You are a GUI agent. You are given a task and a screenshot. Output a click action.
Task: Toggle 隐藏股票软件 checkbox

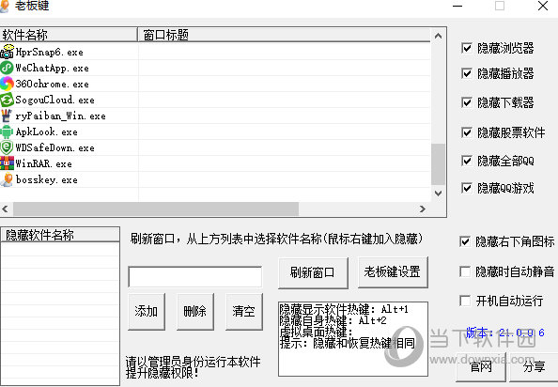pos(467,132)
